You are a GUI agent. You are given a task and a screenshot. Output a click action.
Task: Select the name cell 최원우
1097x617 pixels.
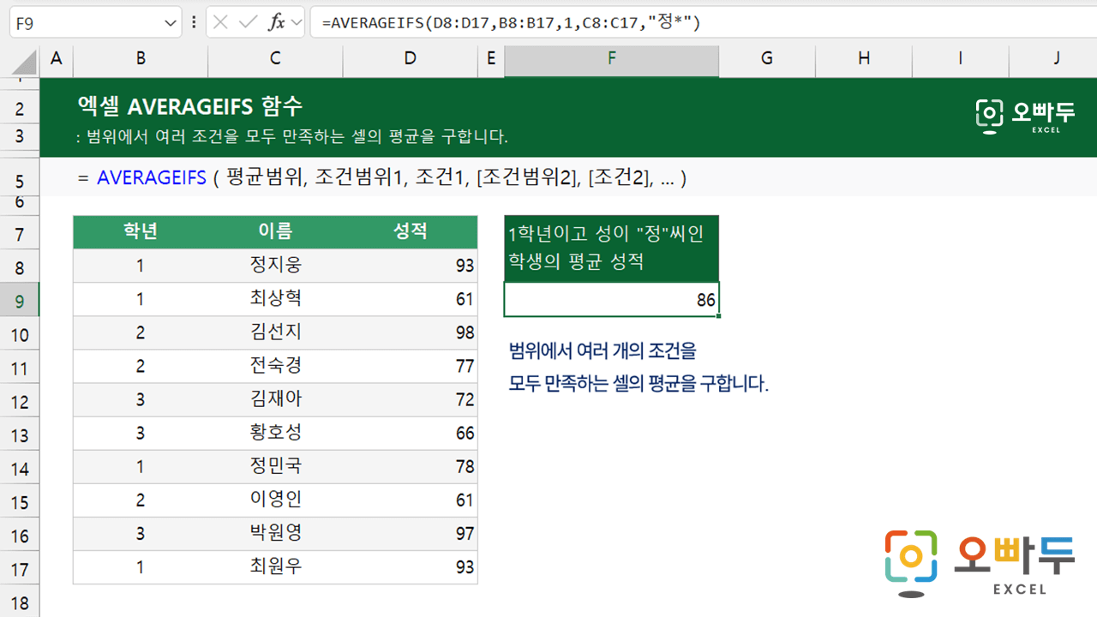point(275,566)
